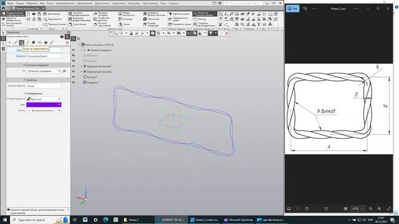Apply the Скругление fillet command
Viewport: 399px width, 224px height.
[77, 24]
